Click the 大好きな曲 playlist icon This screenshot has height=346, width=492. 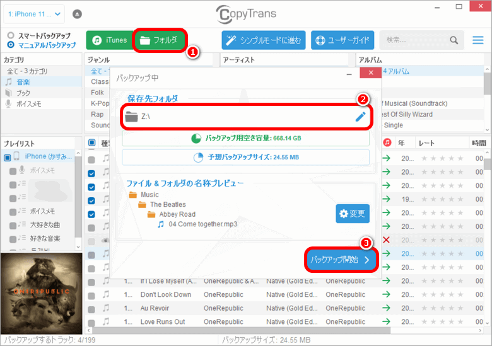coord(21,224)
